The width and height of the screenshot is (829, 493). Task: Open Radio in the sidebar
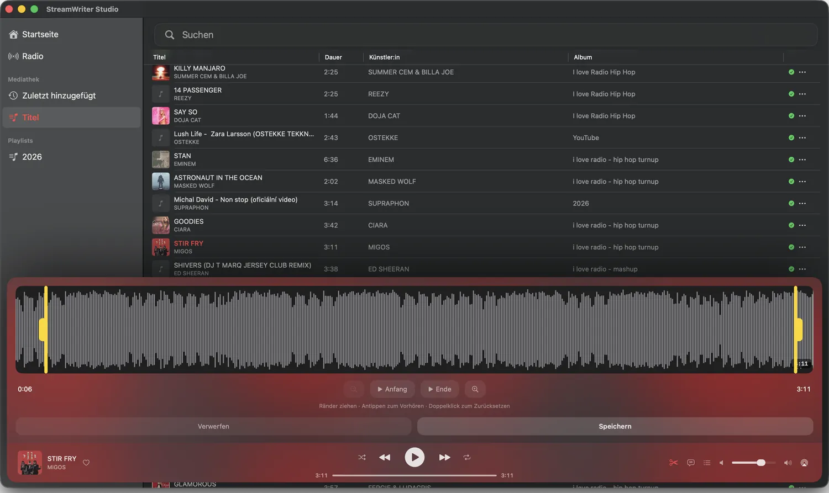click(x=71, y=56)
